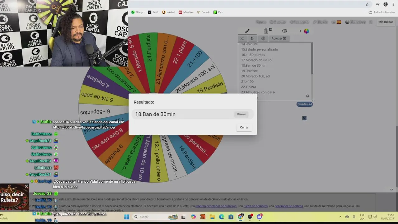Open Dorado bookmark

pos(204,12)
